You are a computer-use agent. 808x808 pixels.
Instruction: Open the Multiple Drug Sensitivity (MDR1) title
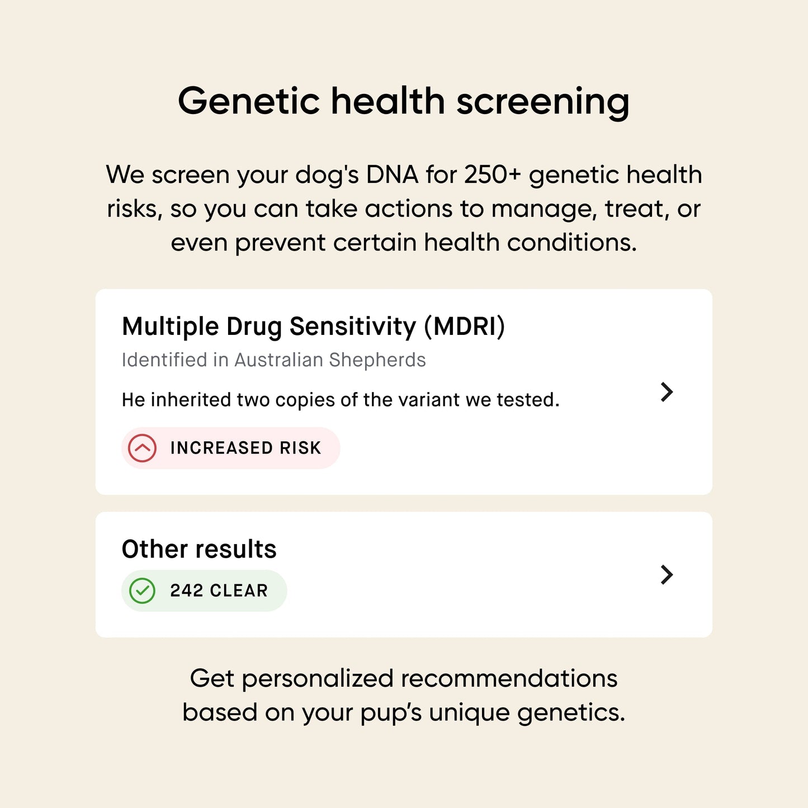point(313,327)
